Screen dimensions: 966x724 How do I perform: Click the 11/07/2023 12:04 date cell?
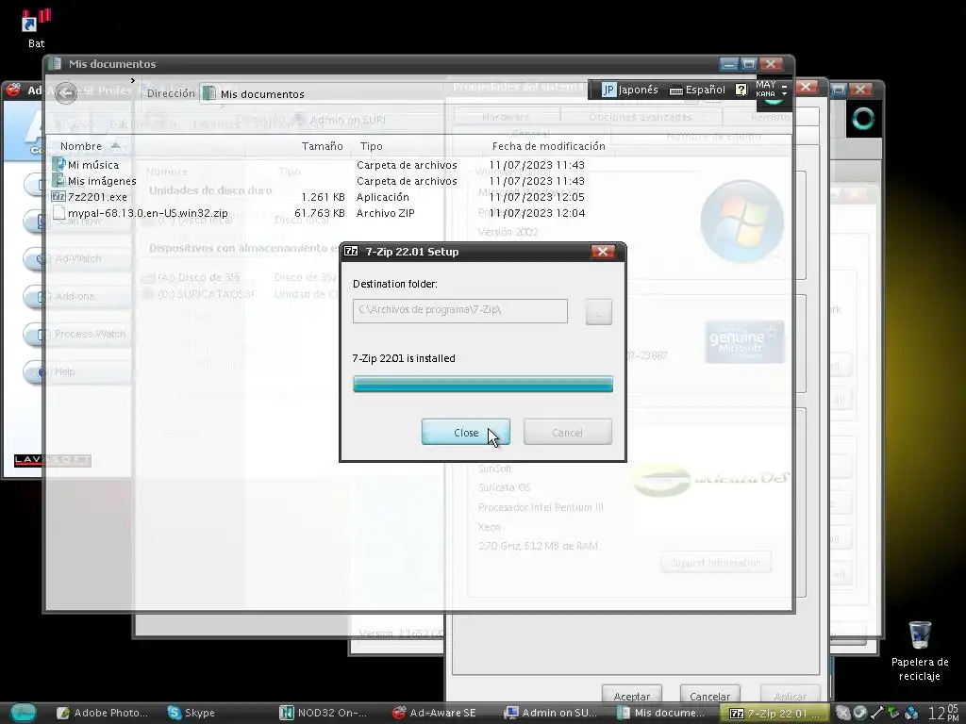537,212
